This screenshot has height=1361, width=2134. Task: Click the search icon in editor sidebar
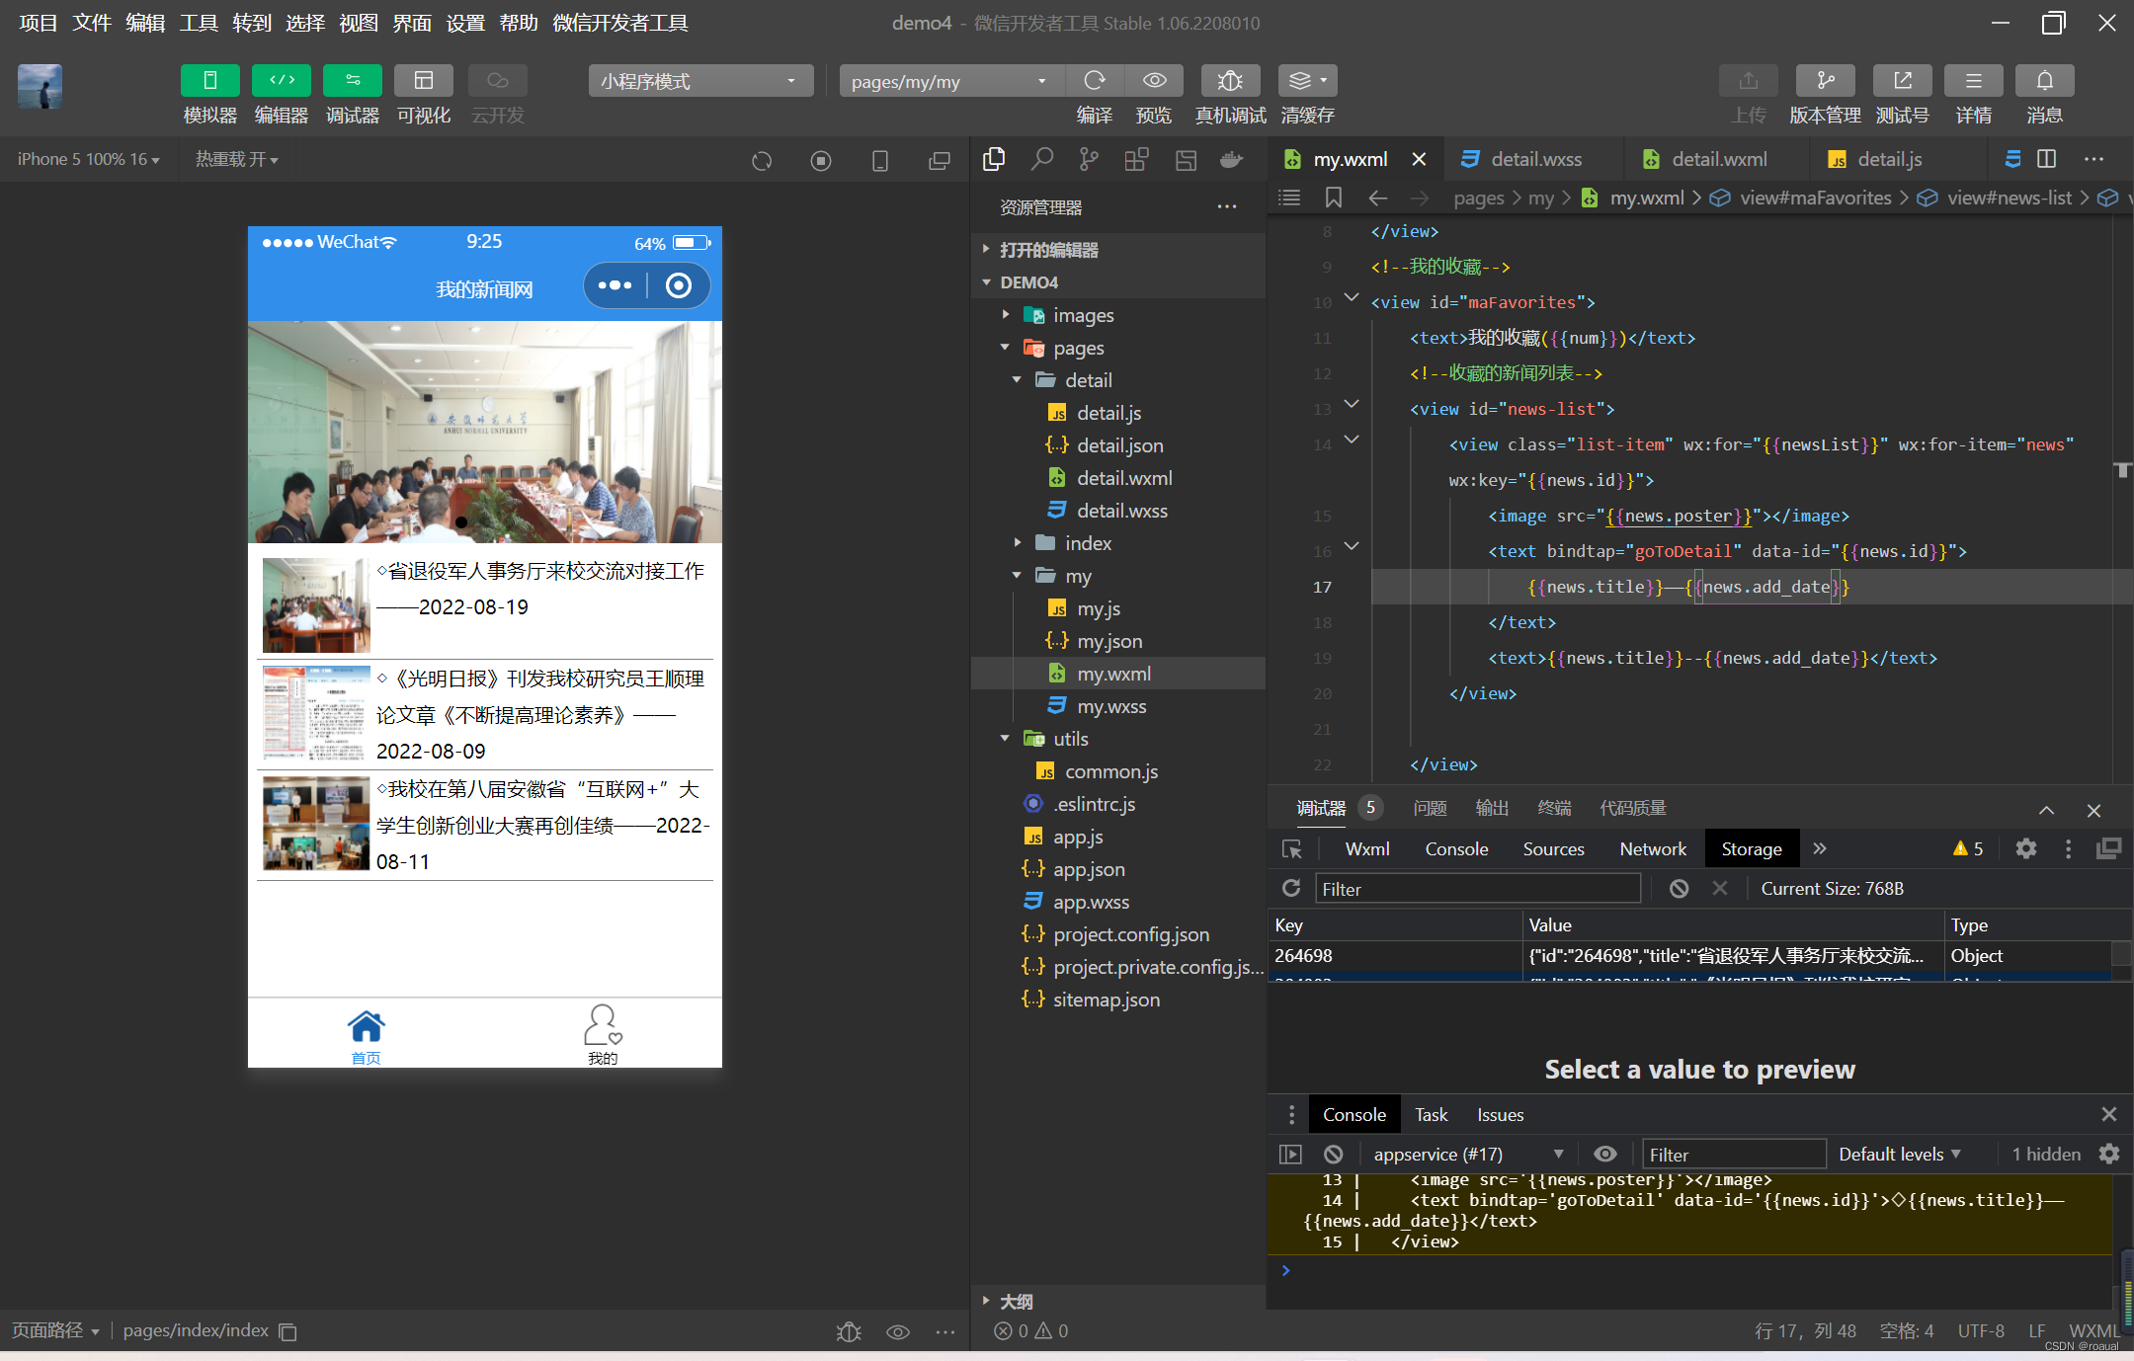1041,159
